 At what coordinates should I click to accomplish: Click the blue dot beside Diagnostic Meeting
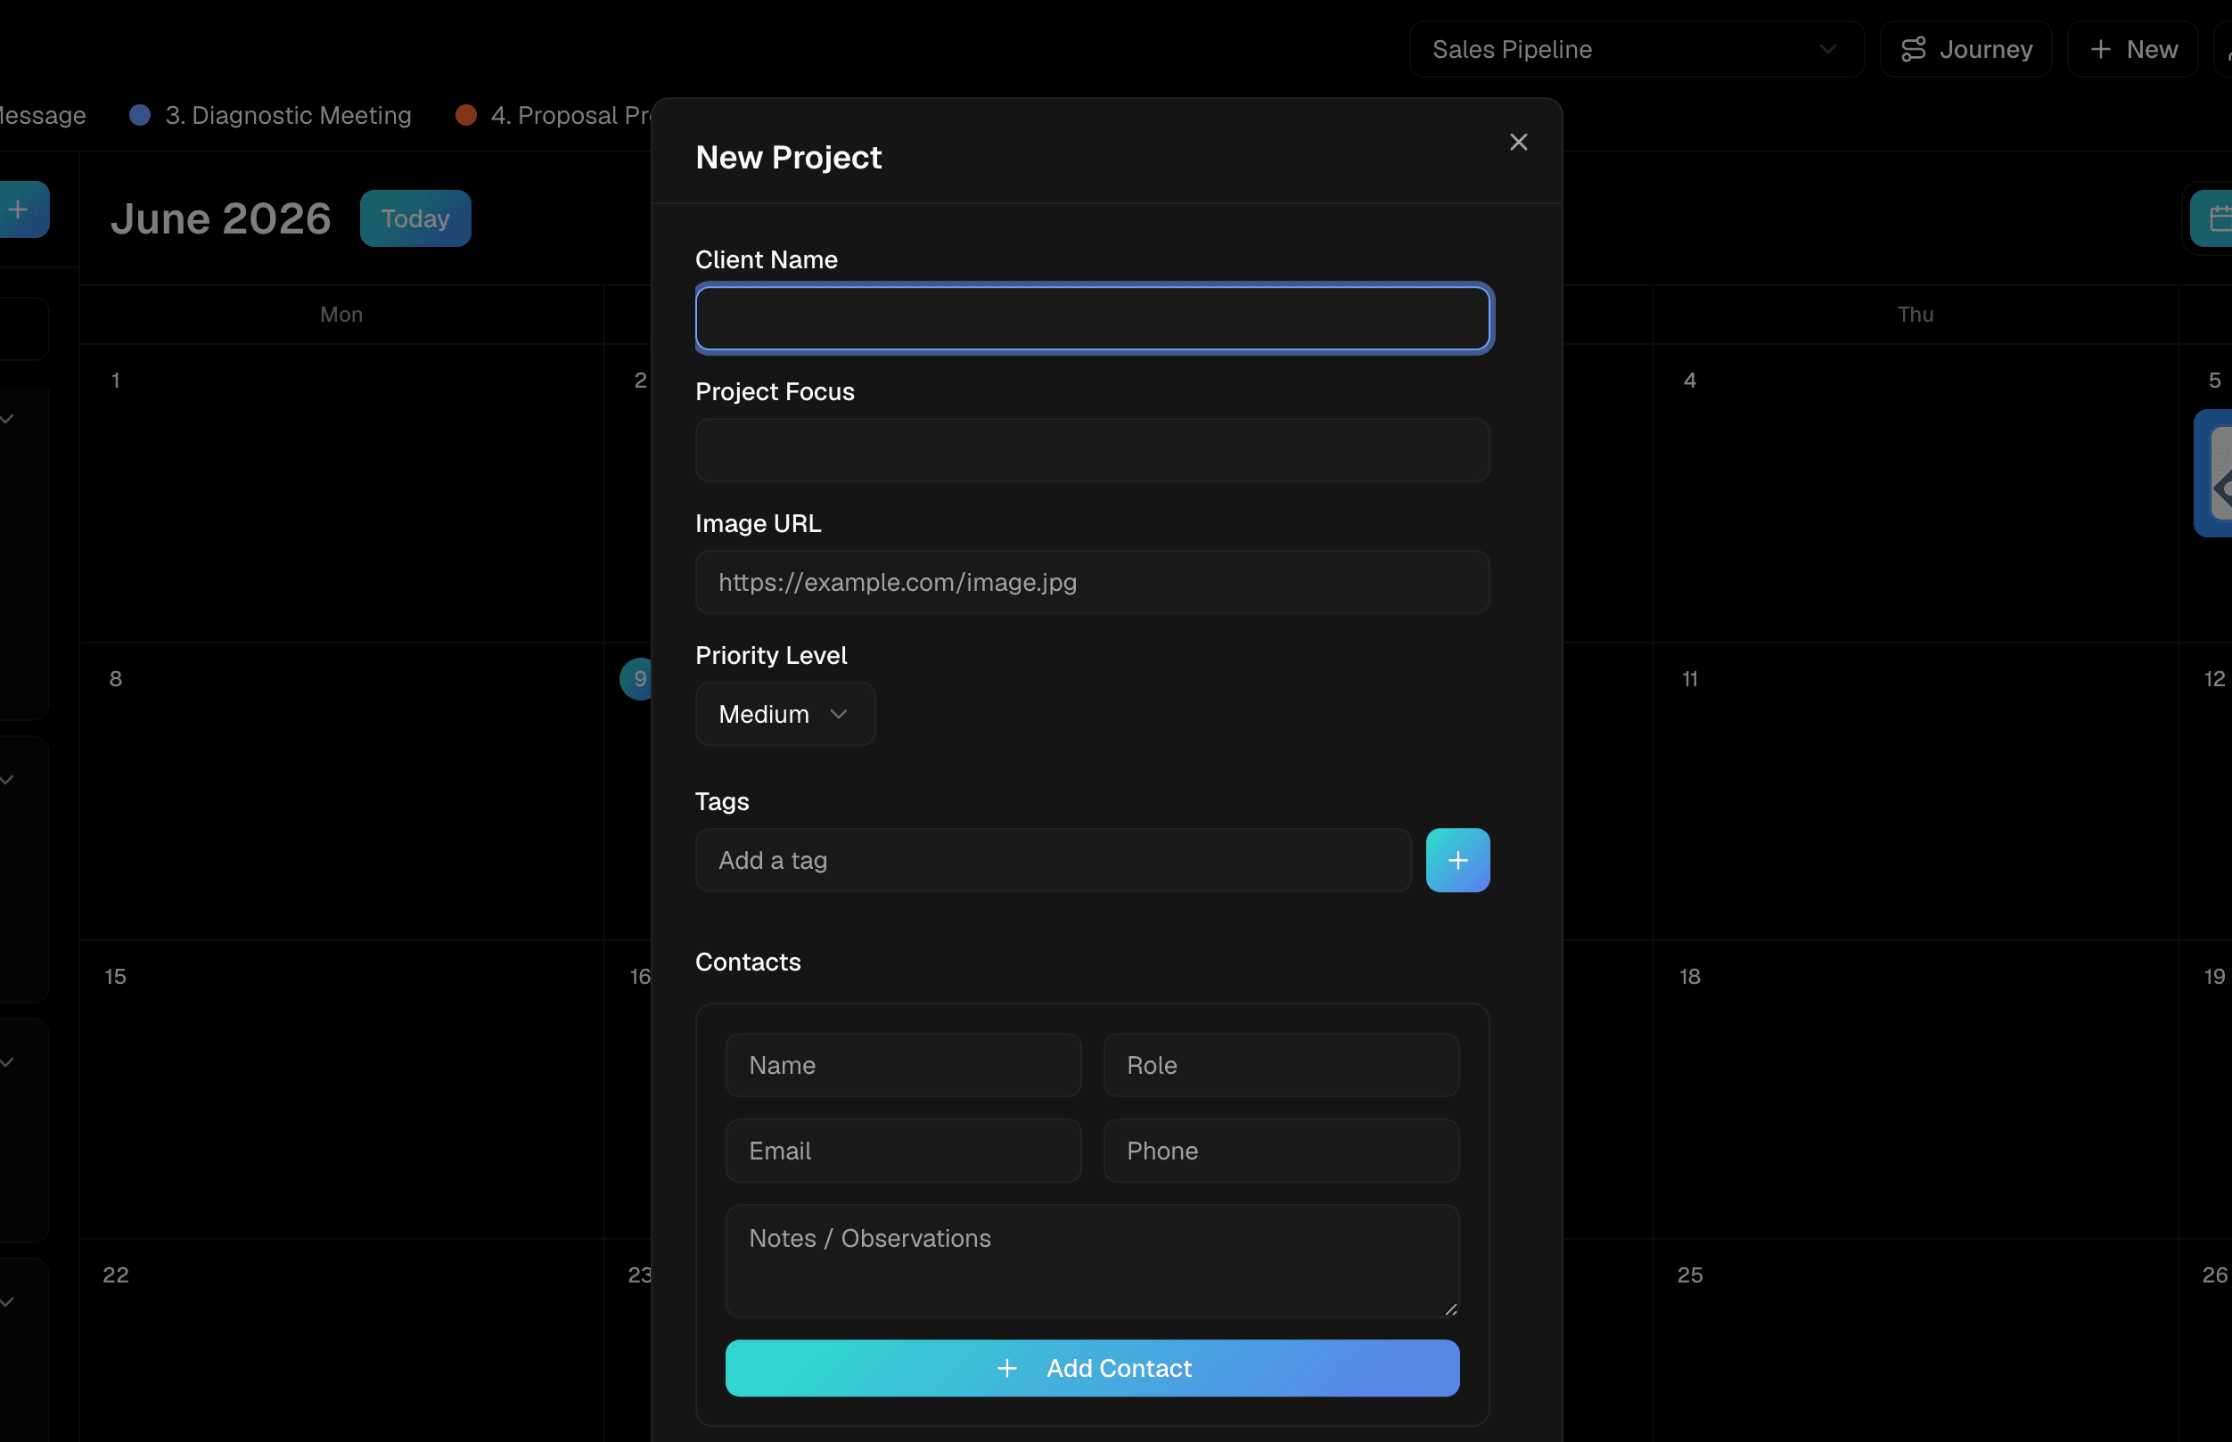[139, 115]
